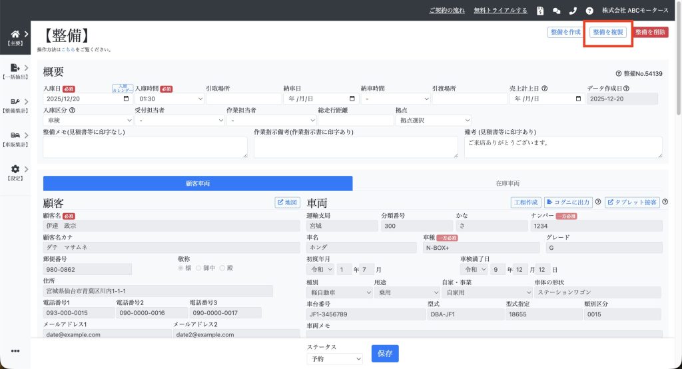Switch to the 在庫車両 tab
The image size is (682, 369).
(x=508, y=183)
